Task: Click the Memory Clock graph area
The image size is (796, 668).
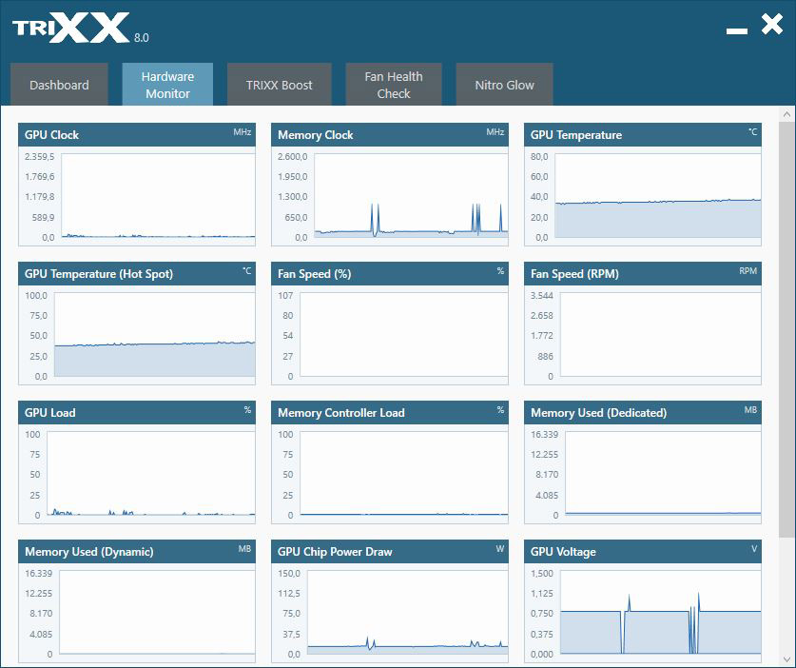Action: click(x=411, y=196)
